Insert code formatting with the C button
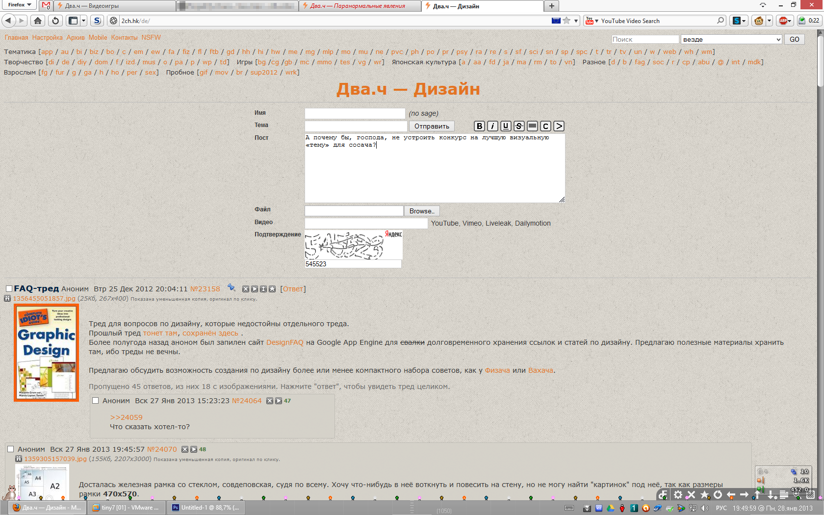The height and width of the screenshot is (515, 824). (x=546, y=126)
